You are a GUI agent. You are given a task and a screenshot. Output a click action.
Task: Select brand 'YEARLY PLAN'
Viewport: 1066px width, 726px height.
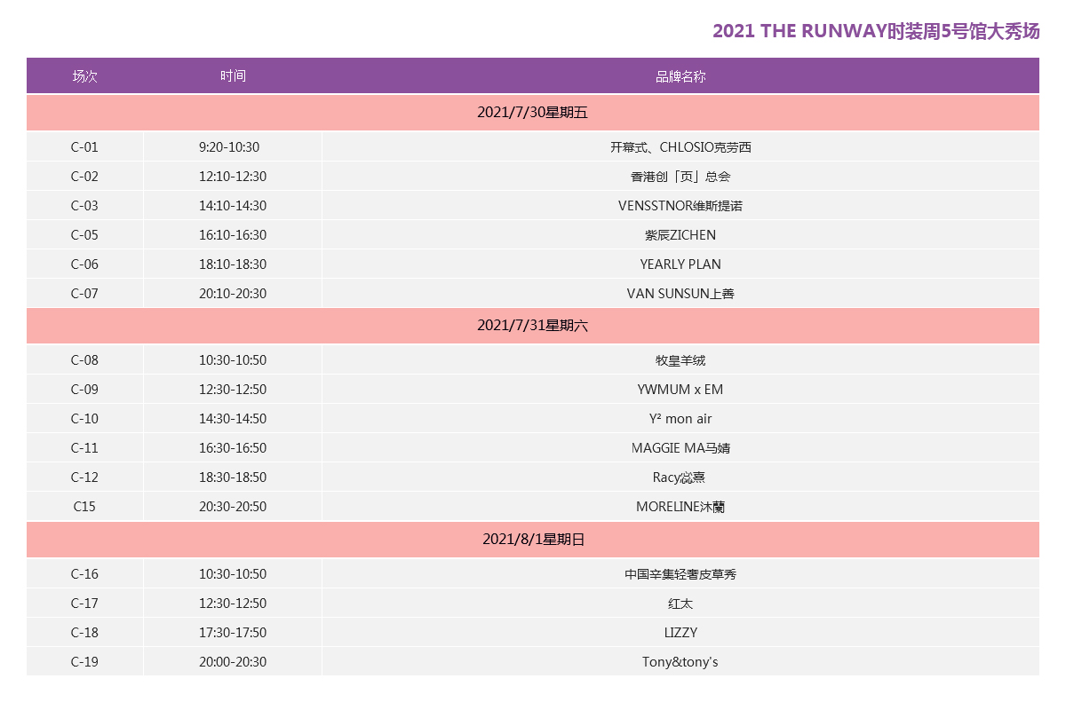[680, 264]
